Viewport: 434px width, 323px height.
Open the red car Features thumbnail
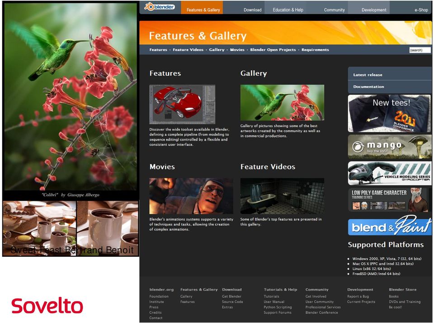tap(182, 105)
